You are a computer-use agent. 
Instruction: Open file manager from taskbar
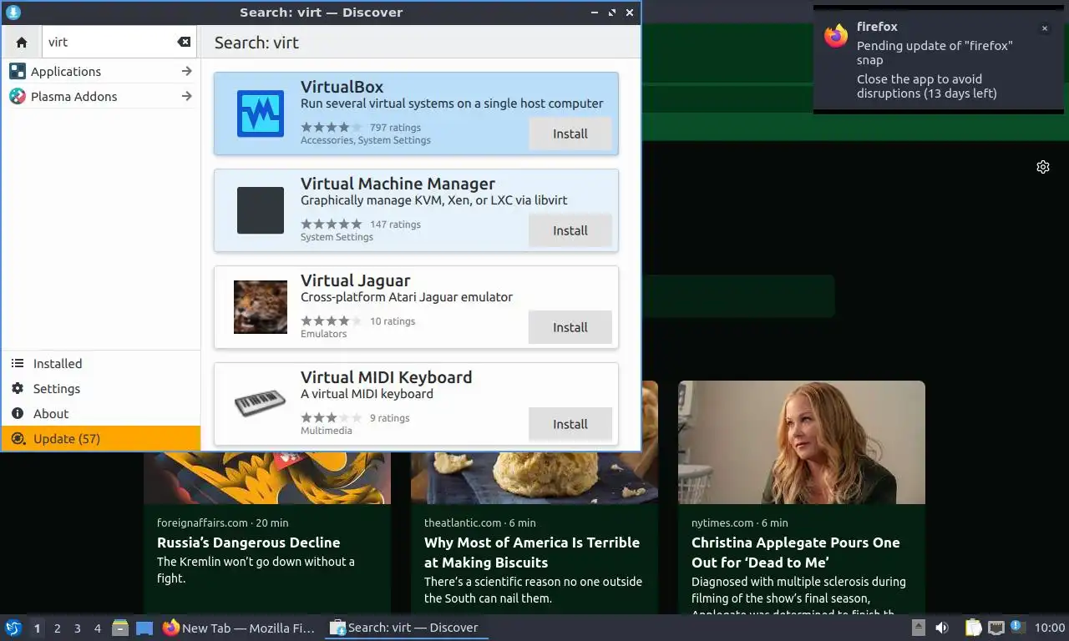(120, 628)
